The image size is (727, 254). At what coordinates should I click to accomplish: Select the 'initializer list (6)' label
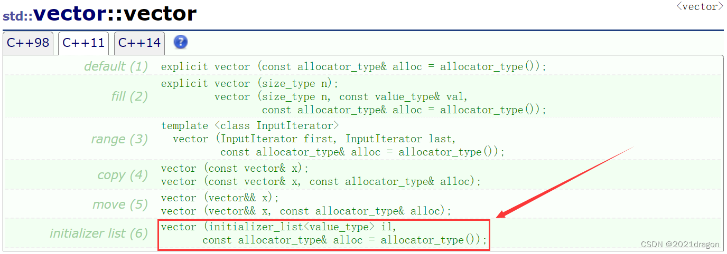pyautogui.click(x=99, y=233)
